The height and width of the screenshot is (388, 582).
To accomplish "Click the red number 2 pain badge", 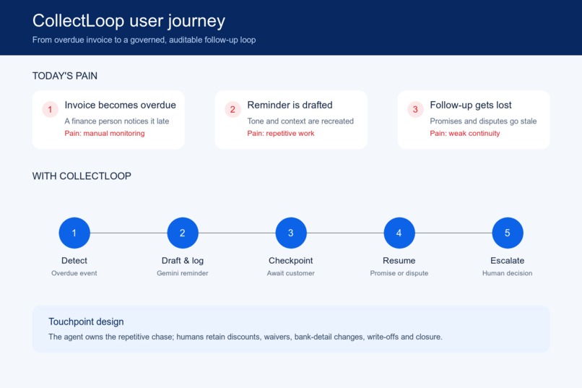I will point(233,110).
